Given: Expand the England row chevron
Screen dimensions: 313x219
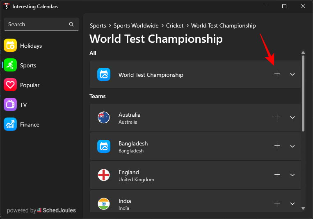Looking at the screenshot, I should point(292,175).
